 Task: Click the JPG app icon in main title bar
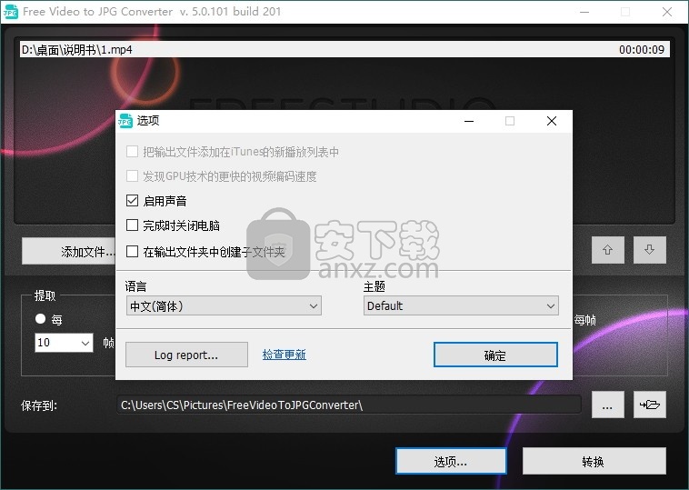point(10,12)
